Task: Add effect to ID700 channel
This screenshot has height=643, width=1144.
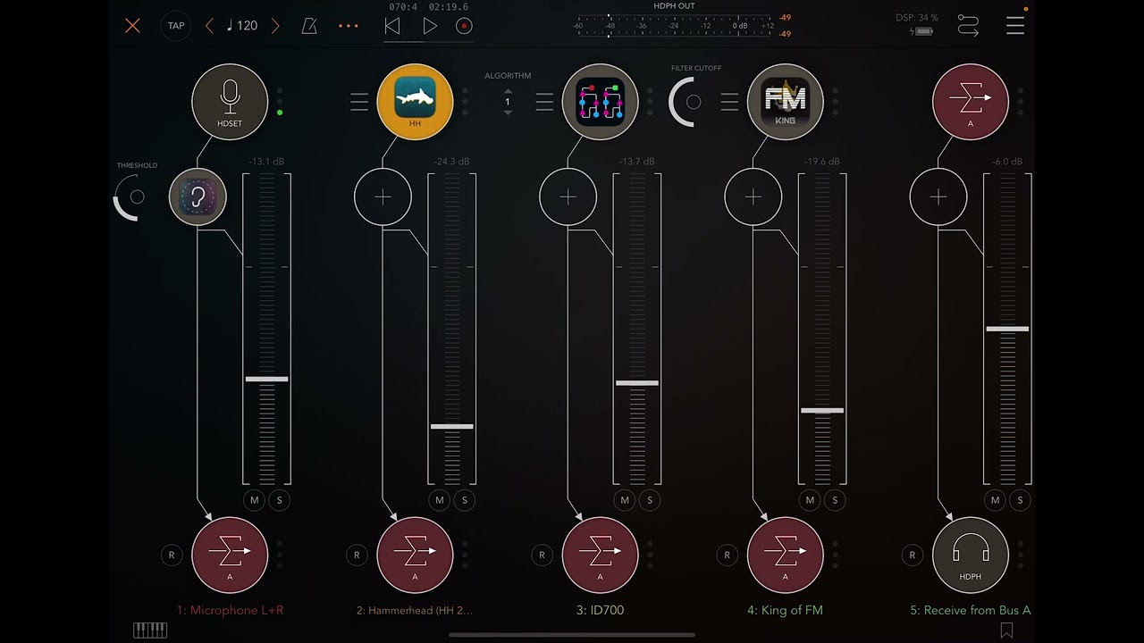Action: click(568, 196)
